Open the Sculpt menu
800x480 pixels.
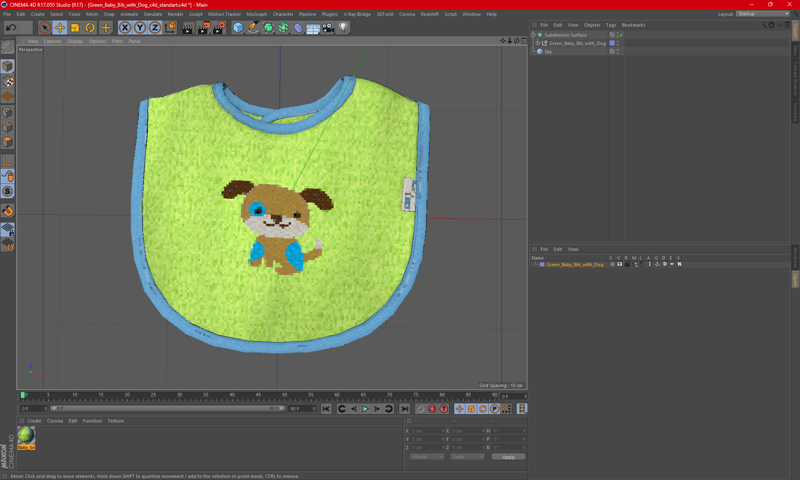(x=195, y=14)
